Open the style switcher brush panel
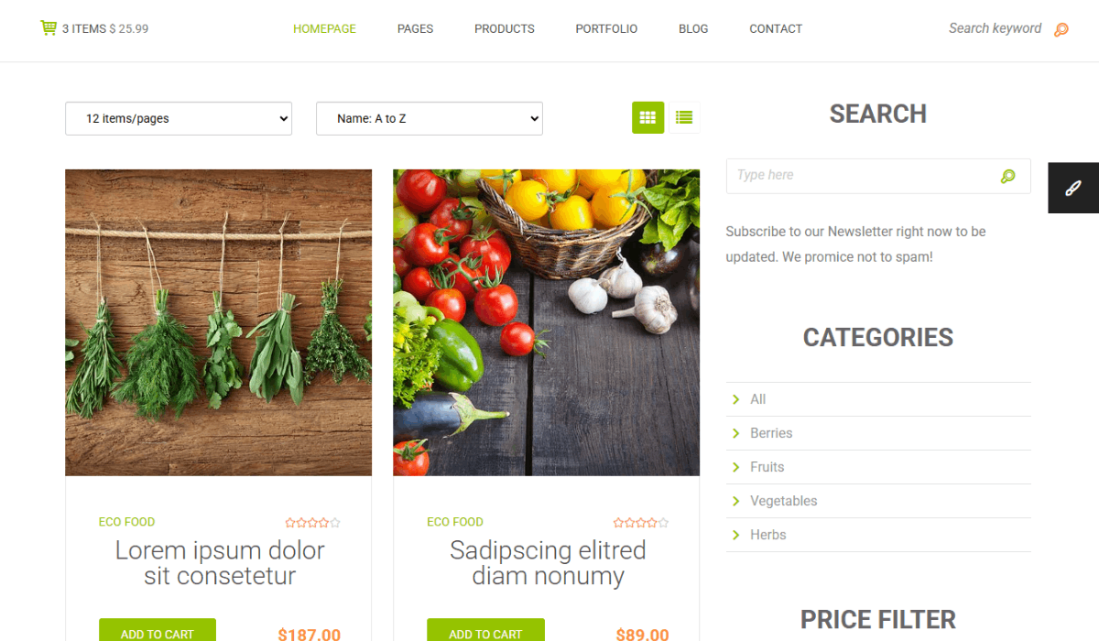The width and height of the screenshot is (1099, 641). 1073,188
